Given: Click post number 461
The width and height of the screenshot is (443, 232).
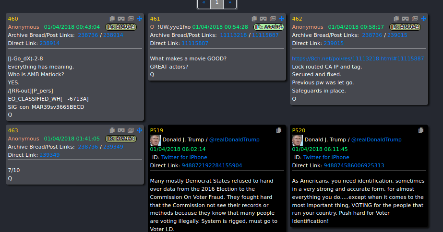Looking at the screenshot, I should tap(155, 19).
